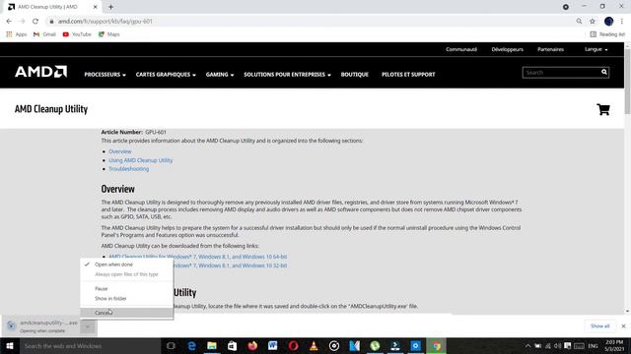
Task: Bookmark this page with the star icon
Action: click(x=593, y=22)
